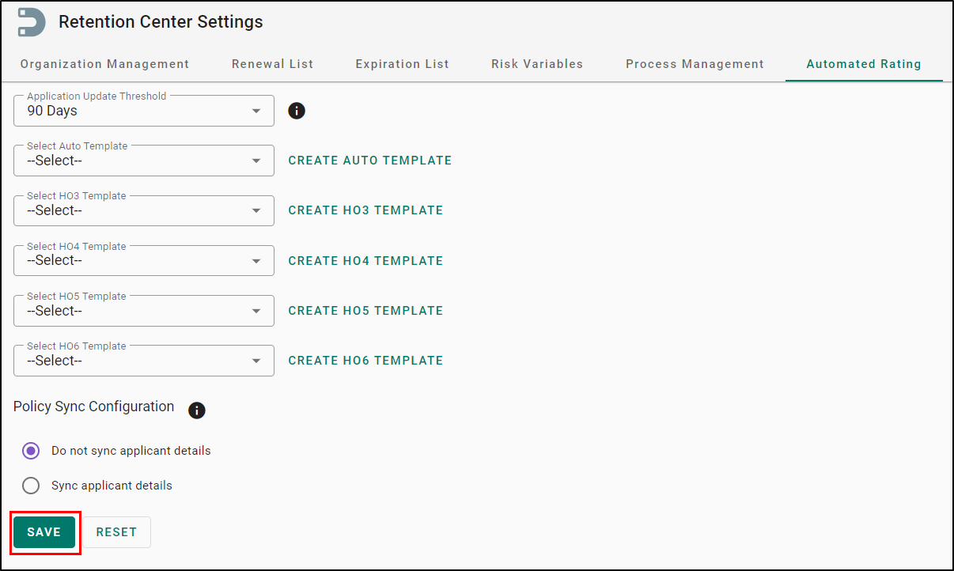Click CREATE AUTO TEMPLATE link
This screenshot has width=954, height=571.
(370, 161)
